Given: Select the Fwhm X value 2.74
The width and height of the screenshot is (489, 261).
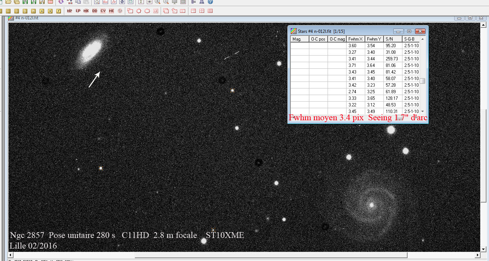Looking at the screenshot, I should coord(356,92).
